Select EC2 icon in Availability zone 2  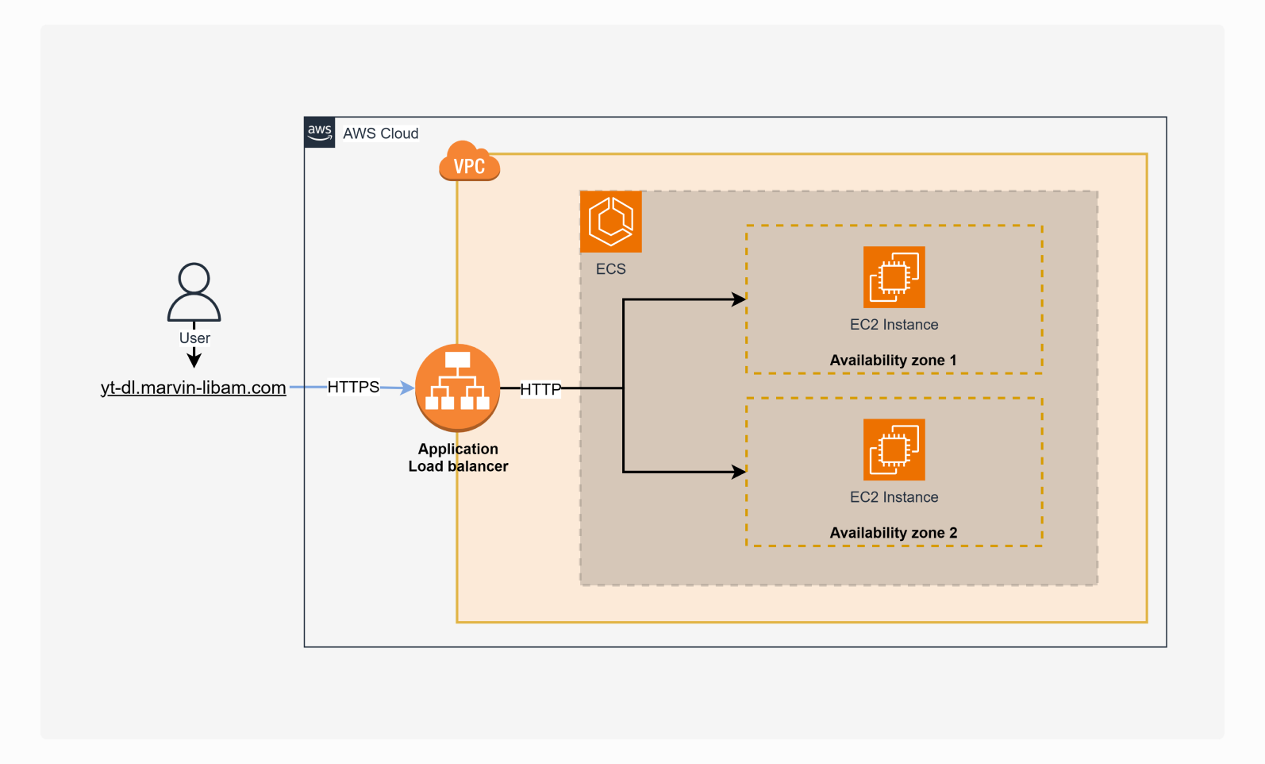pyautogui.click(x=894, y=450)
